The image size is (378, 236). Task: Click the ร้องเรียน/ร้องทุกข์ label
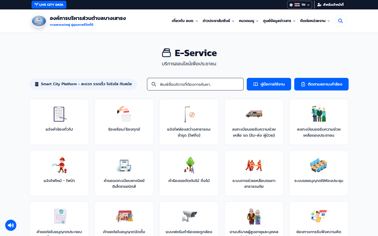(x=124, y=129)
